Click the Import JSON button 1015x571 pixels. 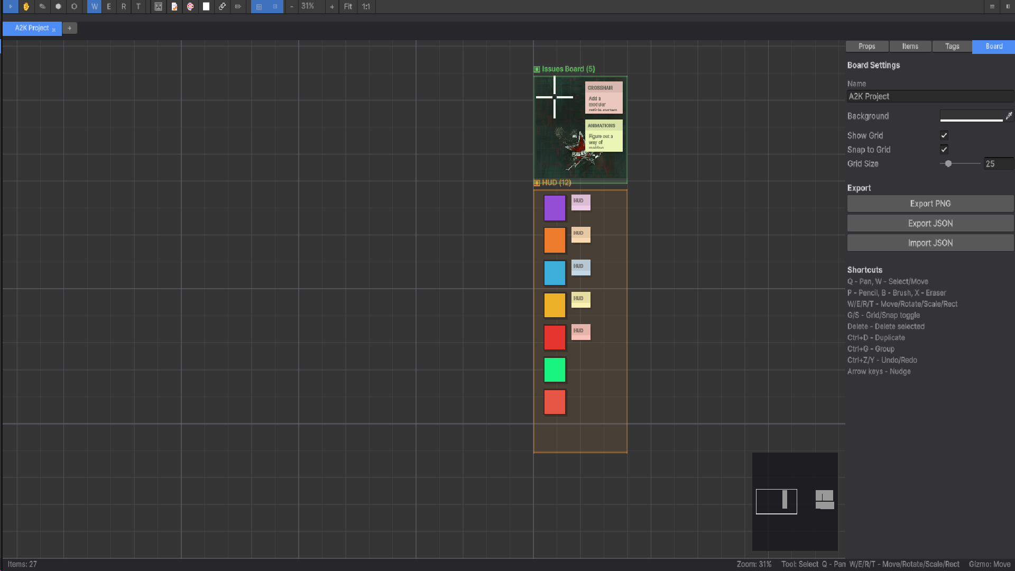930,243
